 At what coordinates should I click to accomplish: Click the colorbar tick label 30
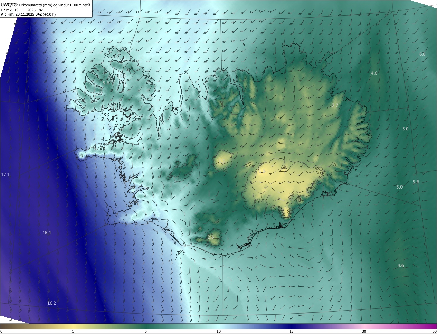pos(364,332)
